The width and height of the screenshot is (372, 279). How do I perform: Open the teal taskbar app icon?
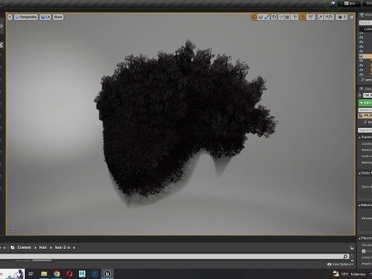(82, 274)
